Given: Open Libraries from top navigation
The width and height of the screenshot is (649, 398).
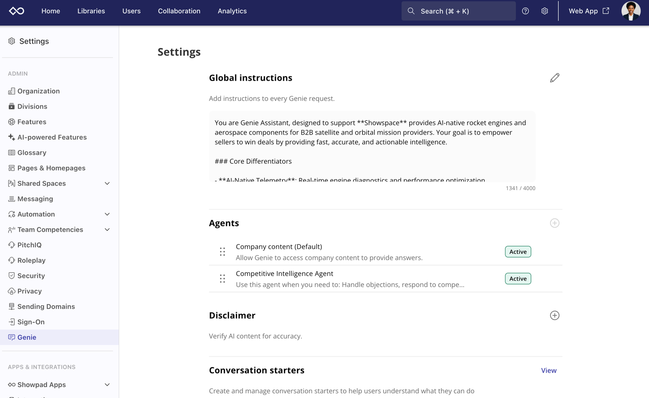Looking at the screenshot, I should click(91, 11).
